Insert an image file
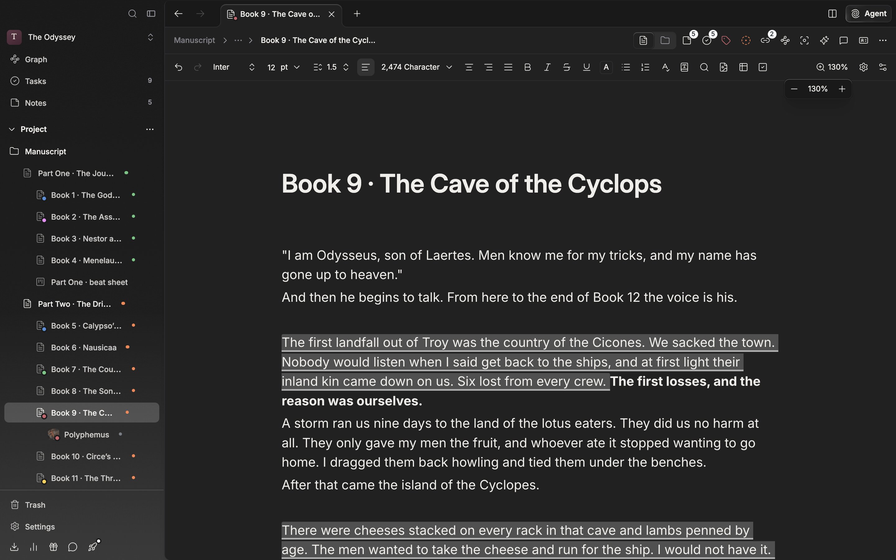Viewport: 896px width, 560px height. click(x=723, y=67)
